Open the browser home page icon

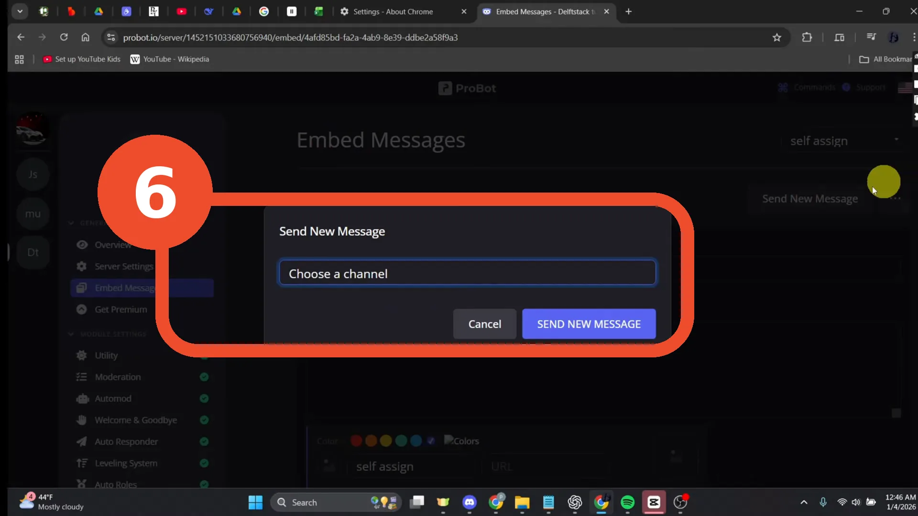85,37
